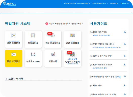Screen dimensions: 133x97
Task: Click the 영업지원 시스템 page heading
Action: 17,23
